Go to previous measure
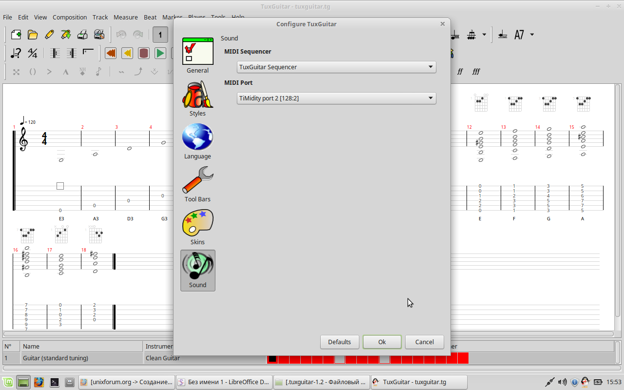The image size is (624, 390). click(x=127, y=53)
